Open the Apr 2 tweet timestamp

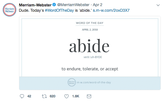[x=98, y=5]
